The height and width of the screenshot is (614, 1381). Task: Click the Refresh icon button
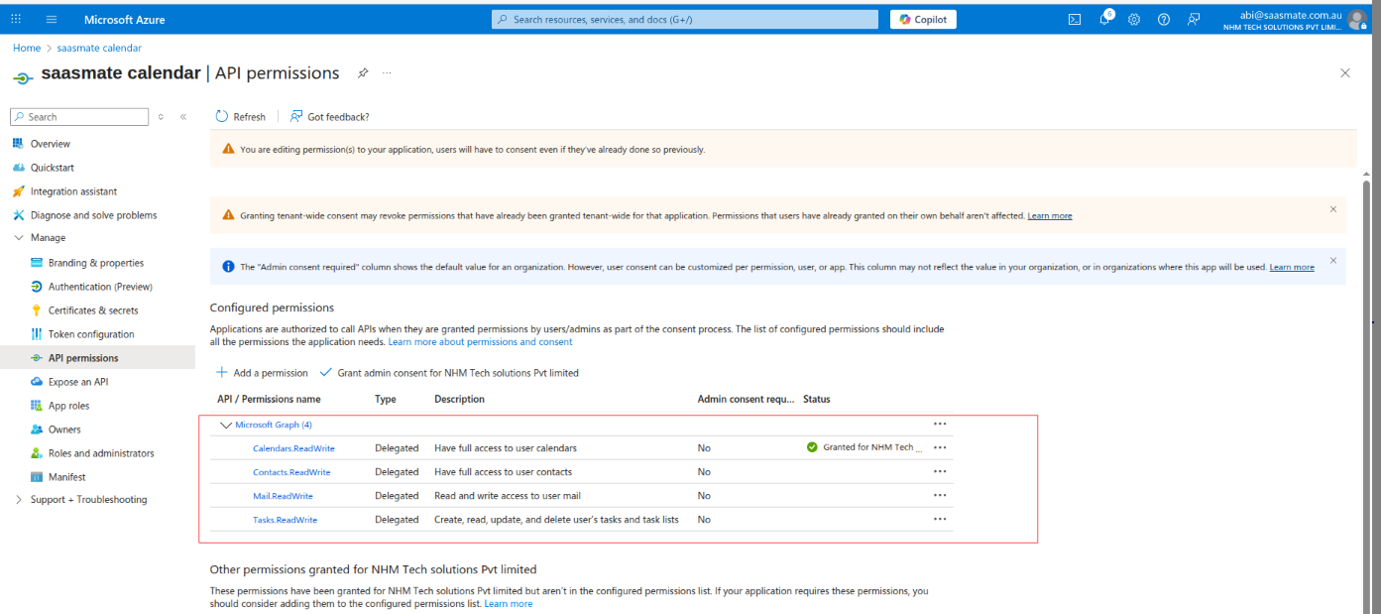[223, 117]
